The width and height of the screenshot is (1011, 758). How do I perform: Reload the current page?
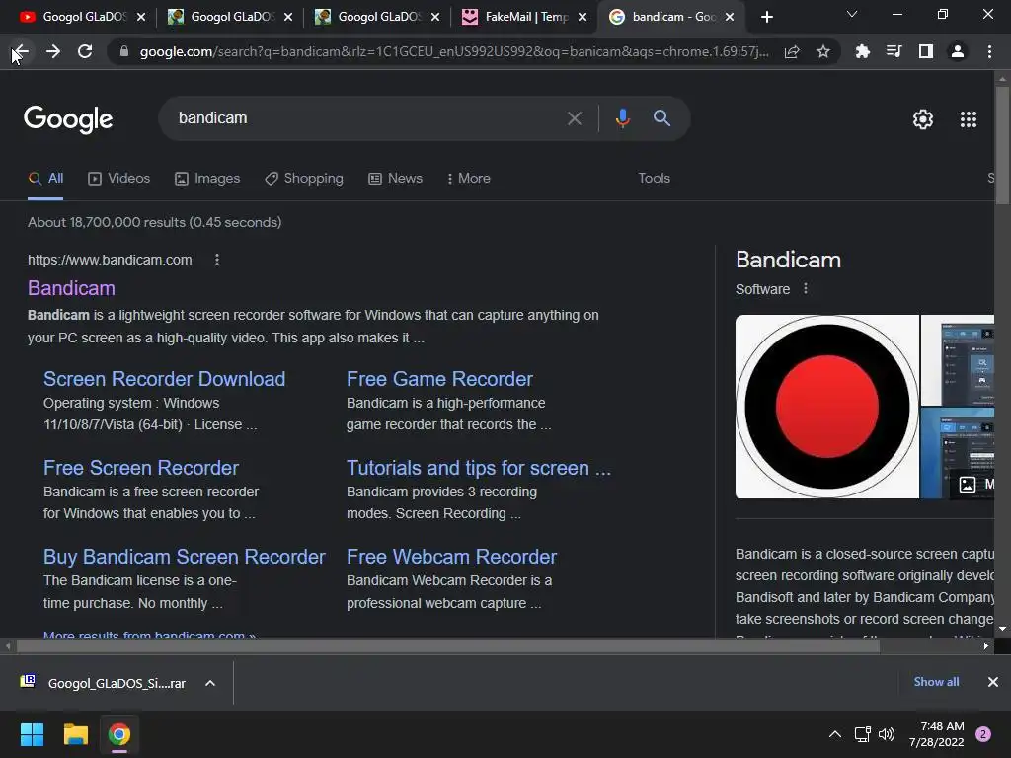(85, 51)
